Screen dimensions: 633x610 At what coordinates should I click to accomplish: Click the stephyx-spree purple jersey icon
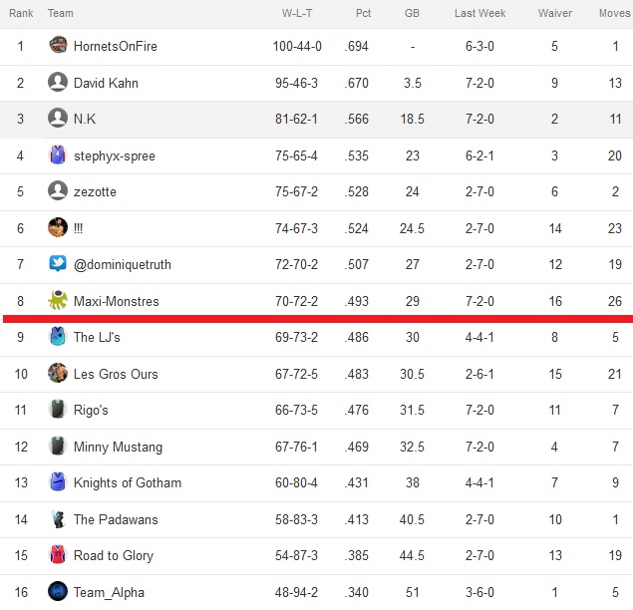[x=58, y=154]
